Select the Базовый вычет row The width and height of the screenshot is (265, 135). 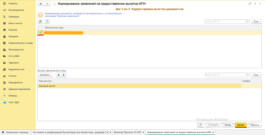pos(139,86)
